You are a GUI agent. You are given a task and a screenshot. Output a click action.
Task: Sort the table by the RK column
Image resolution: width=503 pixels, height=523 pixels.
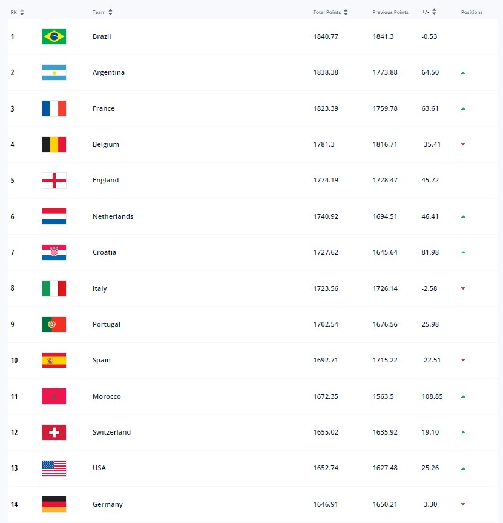22,12
